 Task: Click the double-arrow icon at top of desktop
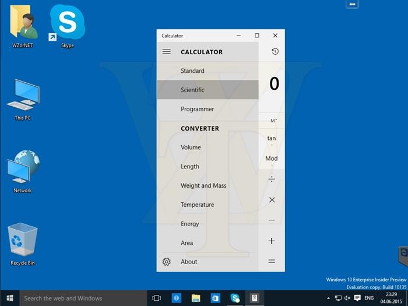point(352,4)
